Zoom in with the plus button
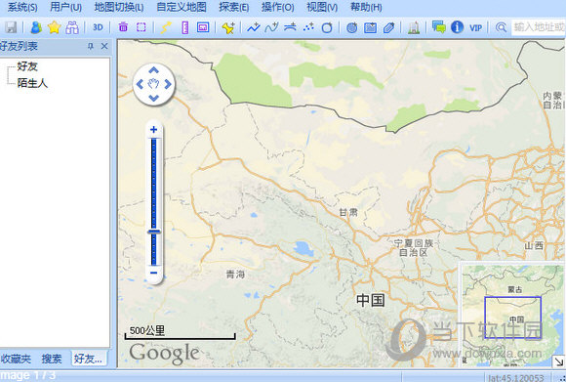Viewport: 566px width, 382px height. coord(154,129)
